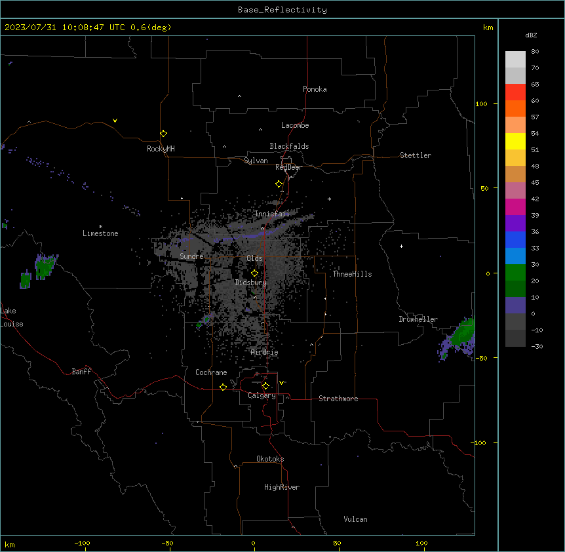Click the 80 value in the legend
565x552 pixels.
point(535,52)
